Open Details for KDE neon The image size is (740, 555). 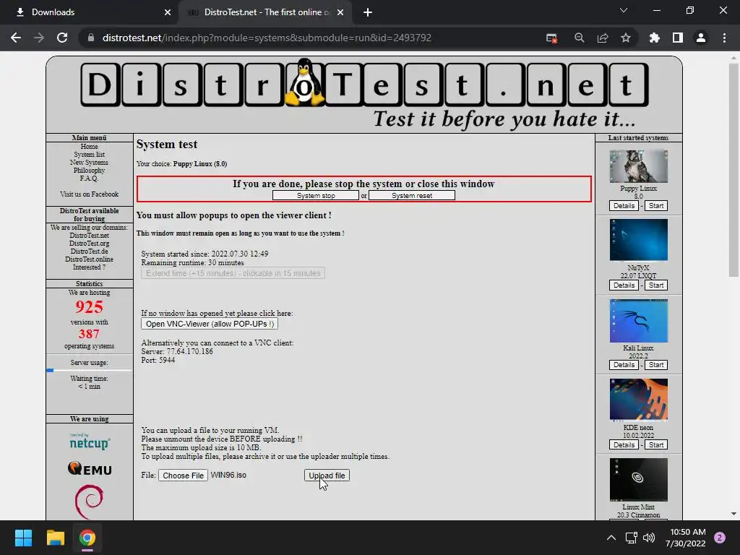(x=624, y=445)
